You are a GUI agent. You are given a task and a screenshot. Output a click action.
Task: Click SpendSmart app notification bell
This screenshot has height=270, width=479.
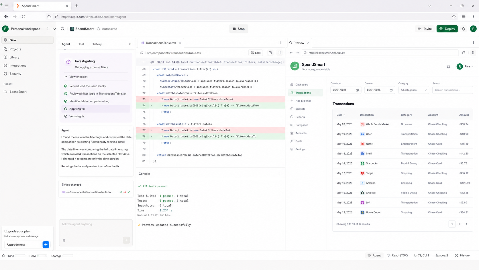[448, 66]
